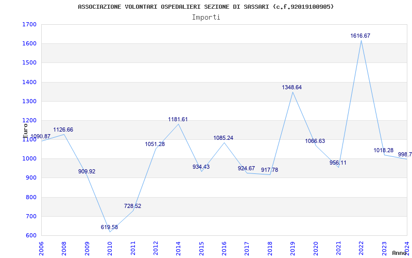The image size is (412, 258).
Task: Click the Associazione Volontari Ospedalieri chart title
Action: pos(205,7)
